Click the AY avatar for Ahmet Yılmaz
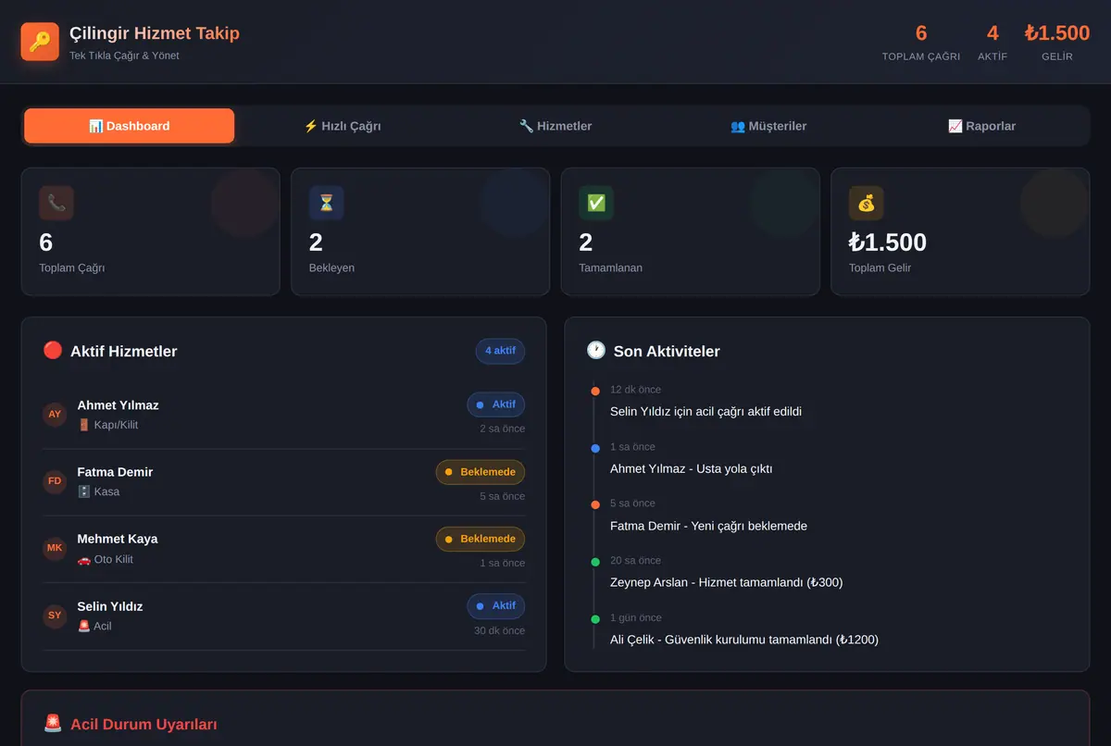The height and width of the screenshot is (746, 1111). pos(55,415)
